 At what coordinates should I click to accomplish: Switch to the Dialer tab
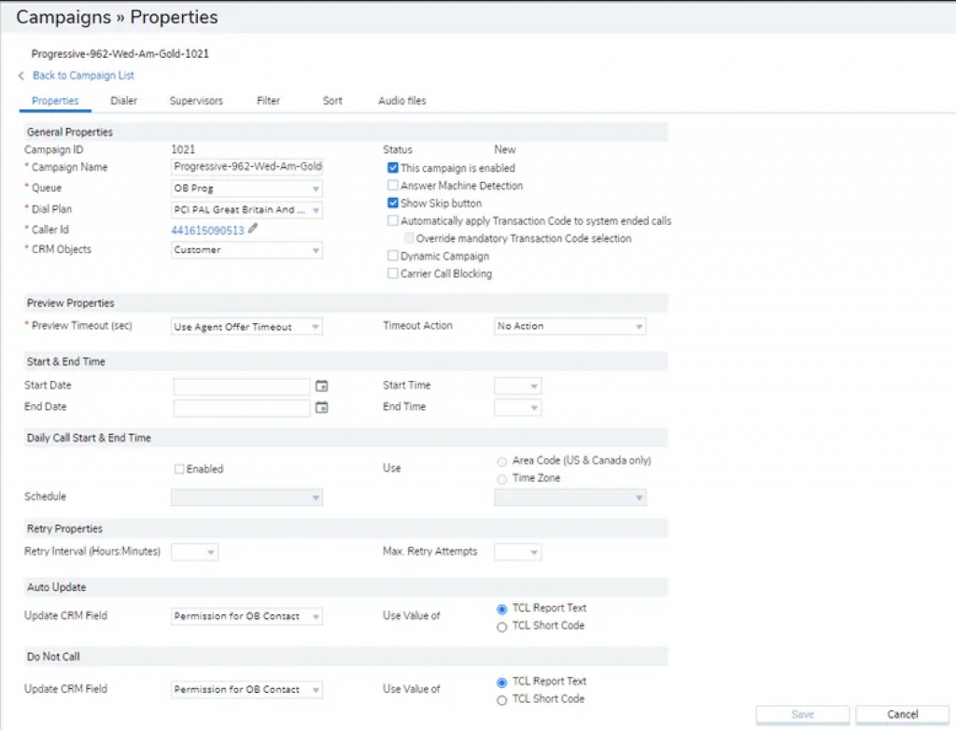click(x=123, y=101)
